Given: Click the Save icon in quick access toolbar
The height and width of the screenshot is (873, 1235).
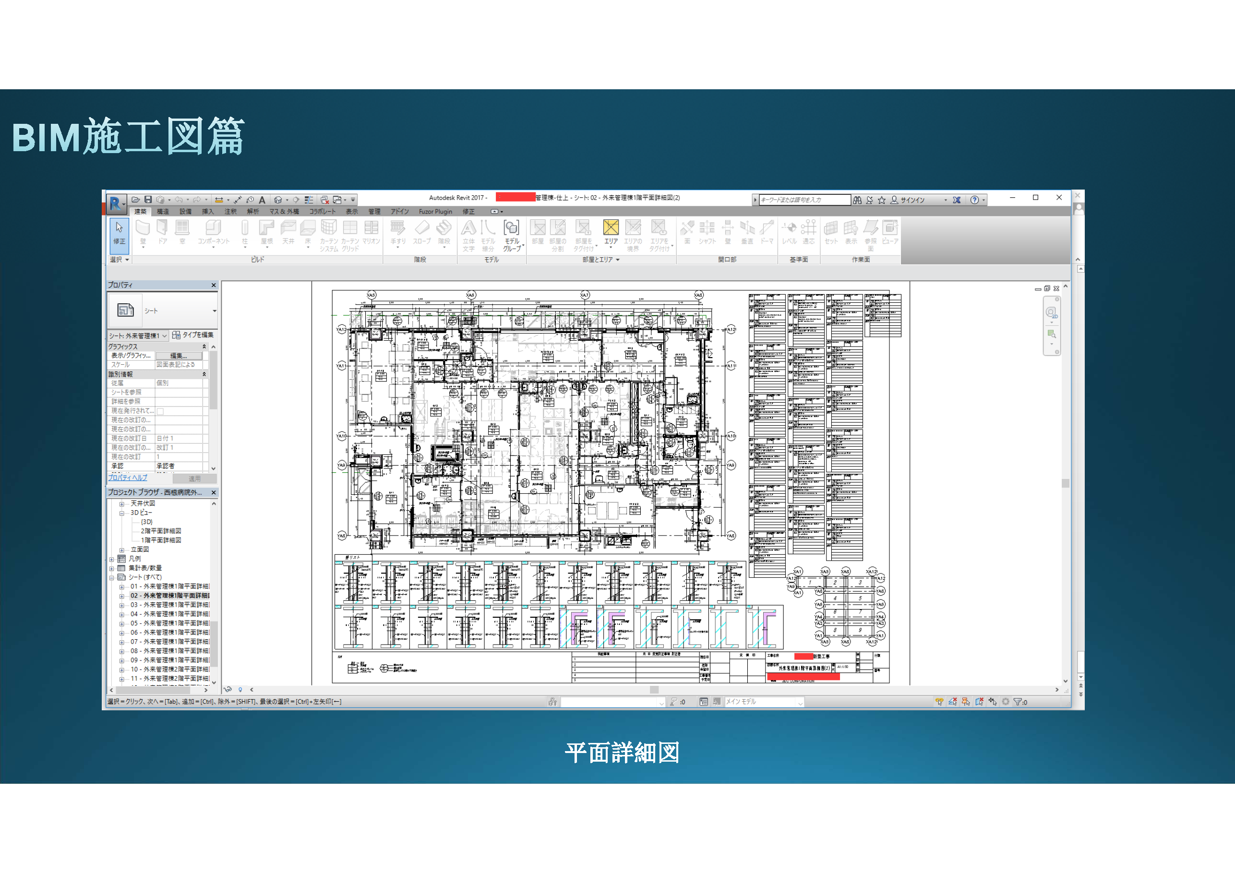Looking at the screenshot, I should point(148,200).
